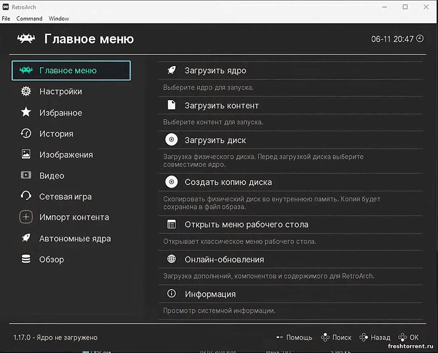Click the info icon beside Информация
This screenshot has width=438, height=353.
click(172, 294)
